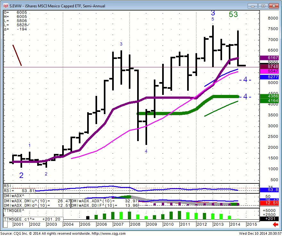This screenshot has height=236, width=282.
Task: Click the TTMSQEE.c1^ +201.20 readout
Action: (33, 219)
